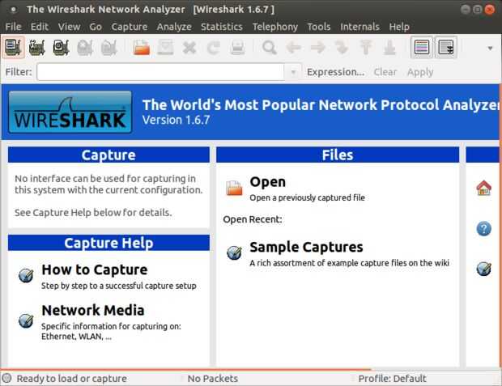Open the Capture menu
The height and width of the screenshot is (386, 502).
click(x=130, y=27)
